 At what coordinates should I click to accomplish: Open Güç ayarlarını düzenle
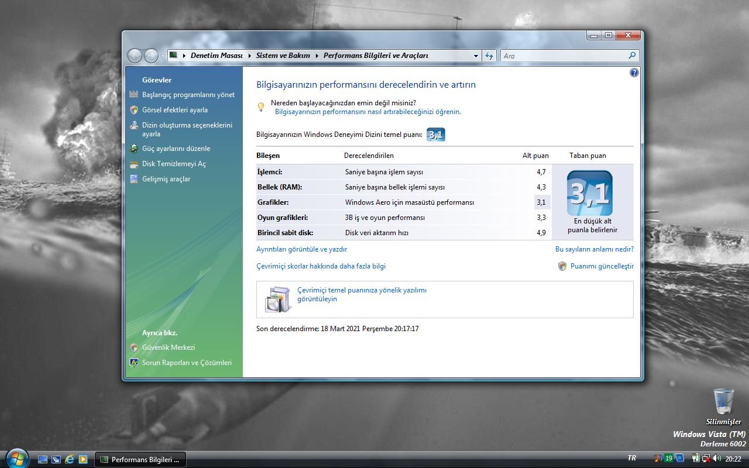176,149
